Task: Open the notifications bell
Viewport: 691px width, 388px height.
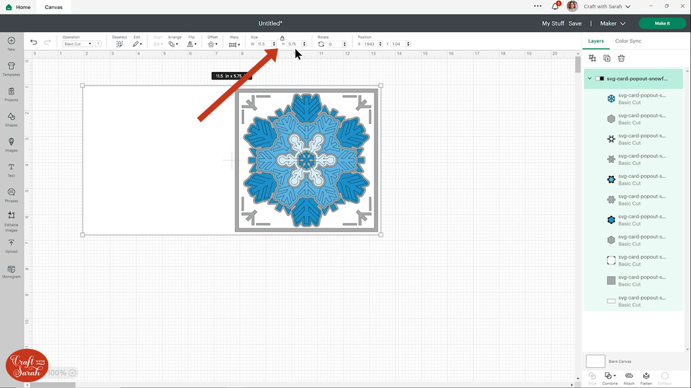Action: [555, 7]
